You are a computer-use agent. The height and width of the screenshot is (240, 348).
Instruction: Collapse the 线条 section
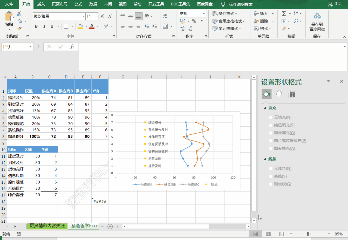pyautogui.click(x=265, y=159)
